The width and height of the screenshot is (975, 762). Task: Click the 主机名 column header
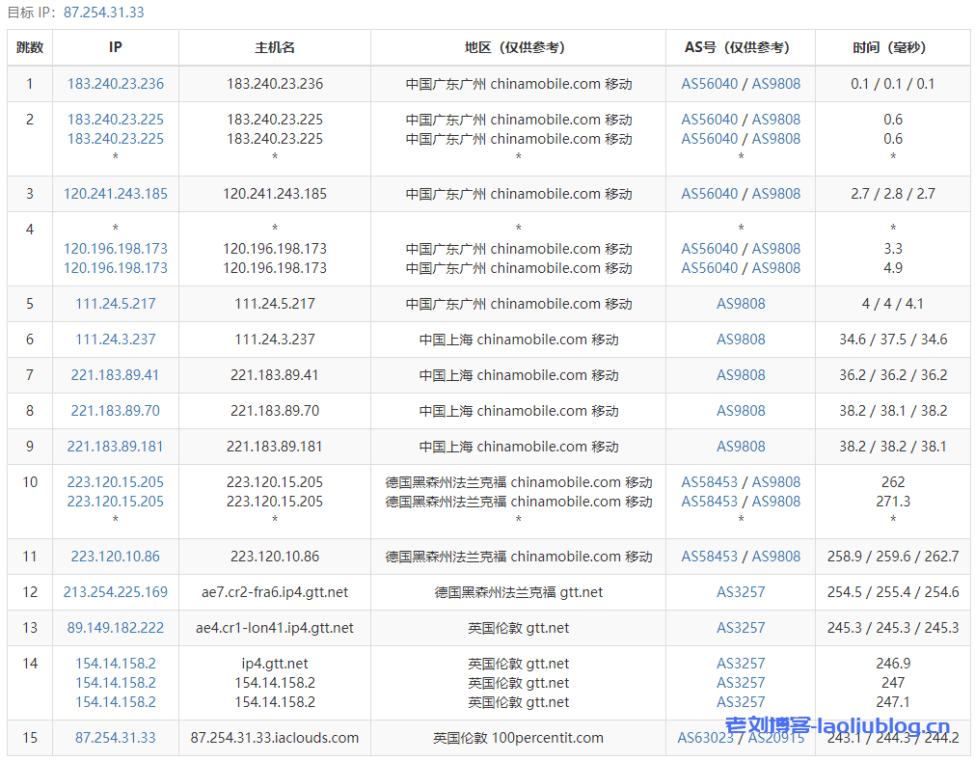tap(275, 47)
